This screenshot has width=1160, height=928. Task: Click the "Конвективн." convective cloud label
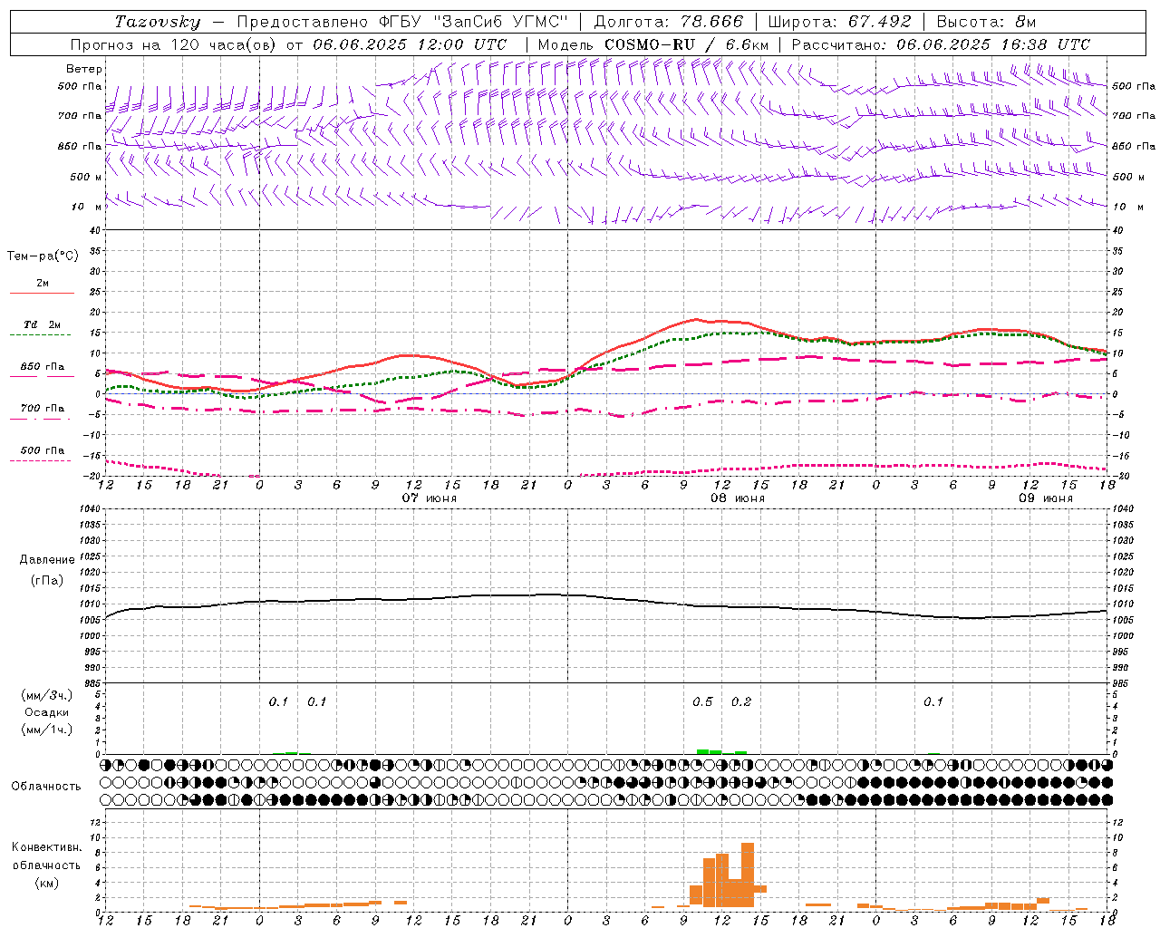pos(46,847)
